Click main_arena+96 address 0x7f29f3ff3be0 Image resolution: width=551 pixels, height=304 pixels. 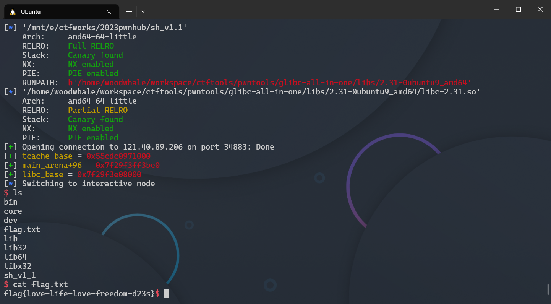click(128, 165)
